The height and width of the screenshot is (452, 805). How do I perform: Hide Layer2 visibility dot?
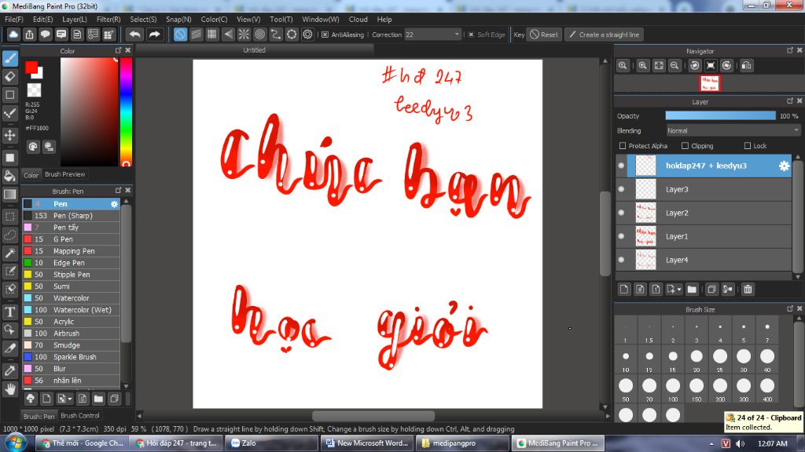[x=621, y=213]
